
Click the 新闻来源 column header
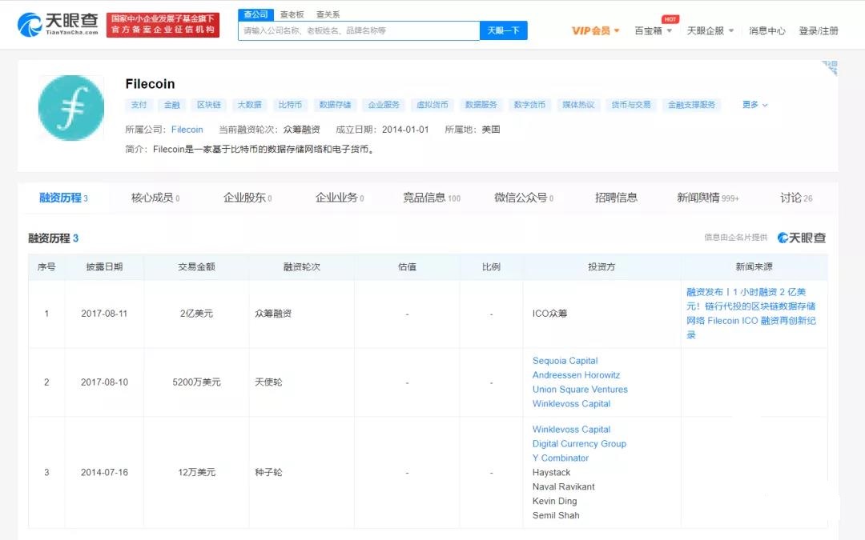(x=754, y=266)
